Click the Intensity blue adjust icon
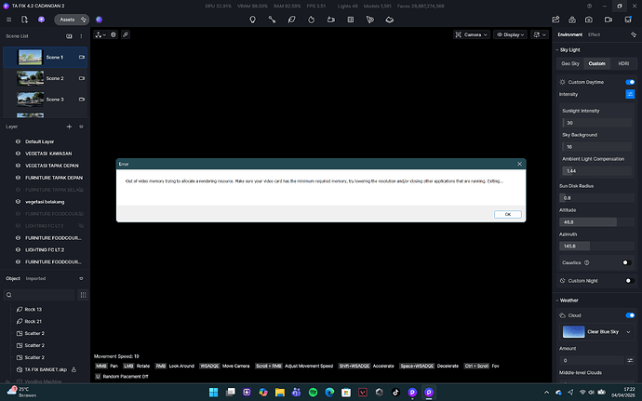This screenshot has height=401, width=642. click(x=630, y=94)
